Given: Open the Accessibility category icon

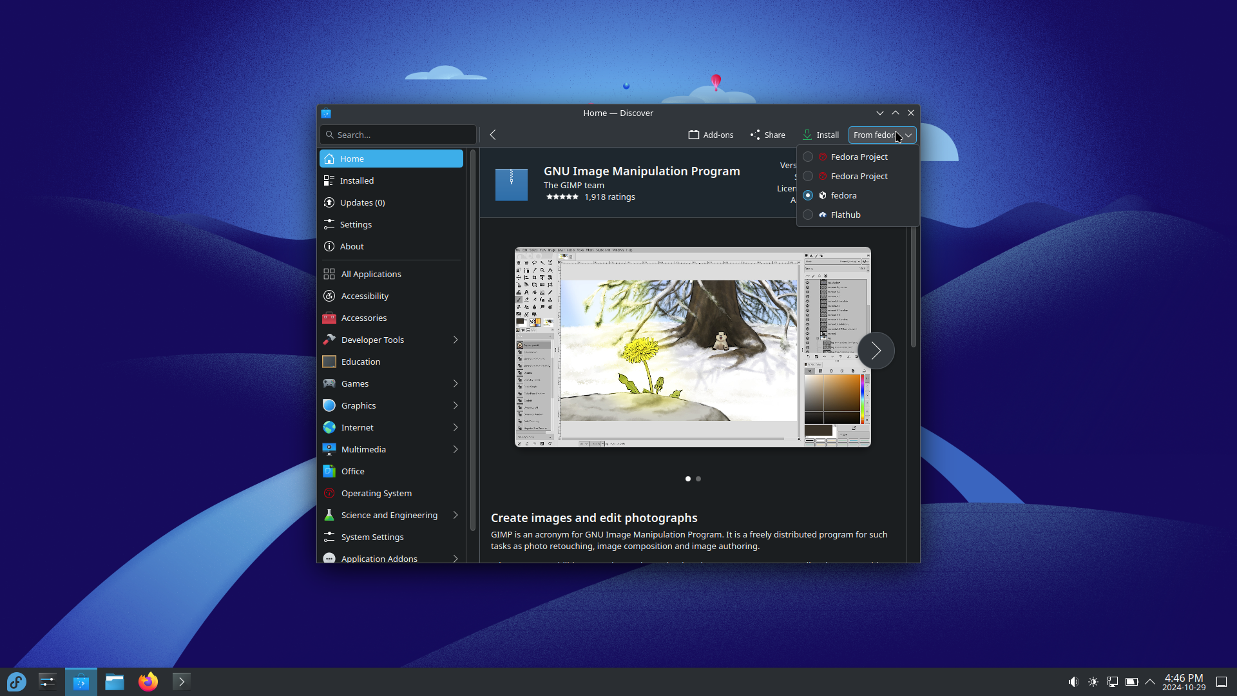Looking at the screenshot, I should tap(329, 296).
